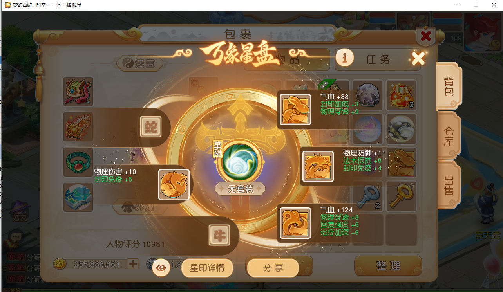This screenshot has width=503, height=292.
Task: Open the info icon beside 任务
Action: pos(345,58)
